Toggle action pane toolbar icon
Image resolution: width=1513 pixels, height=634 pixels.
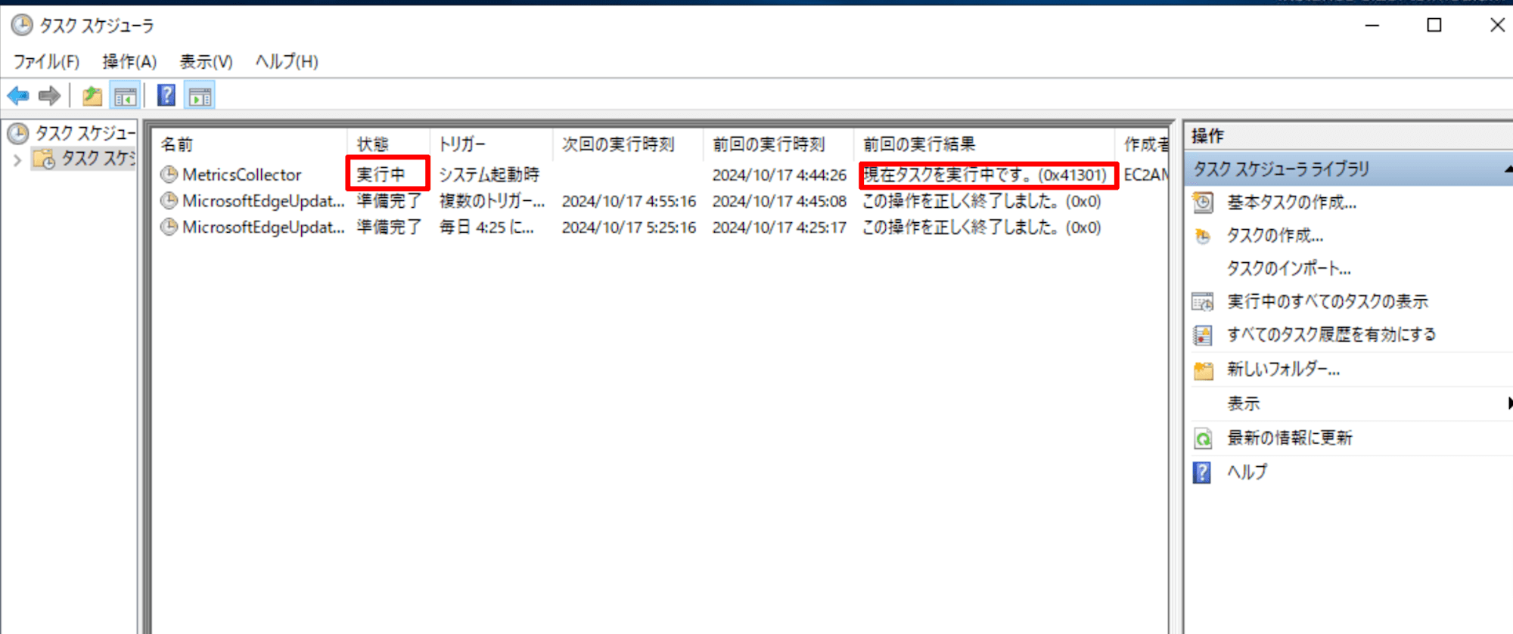[200, 96]
